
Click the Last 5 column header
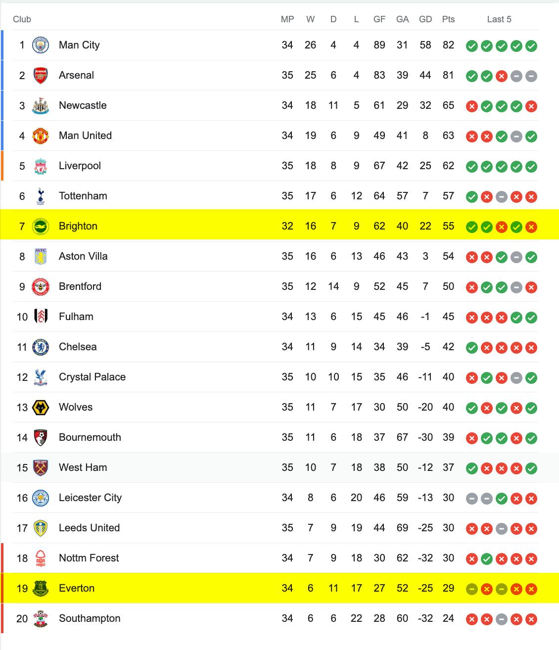coord(499,19)
